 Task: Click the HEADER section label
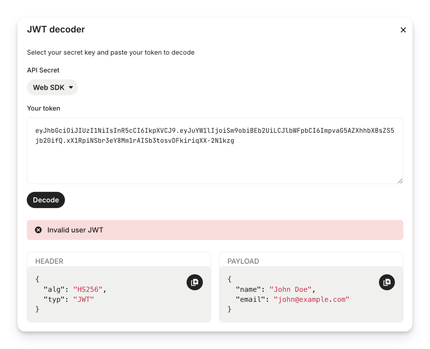tap(49, 261)
